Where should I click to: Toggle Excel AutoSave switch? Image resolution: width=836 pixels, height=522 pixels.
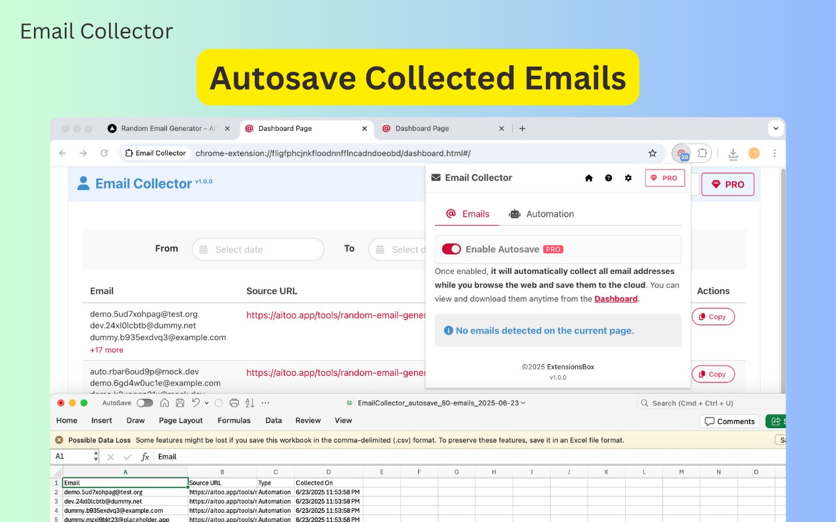pyautogui.click(x=144, y=403)
